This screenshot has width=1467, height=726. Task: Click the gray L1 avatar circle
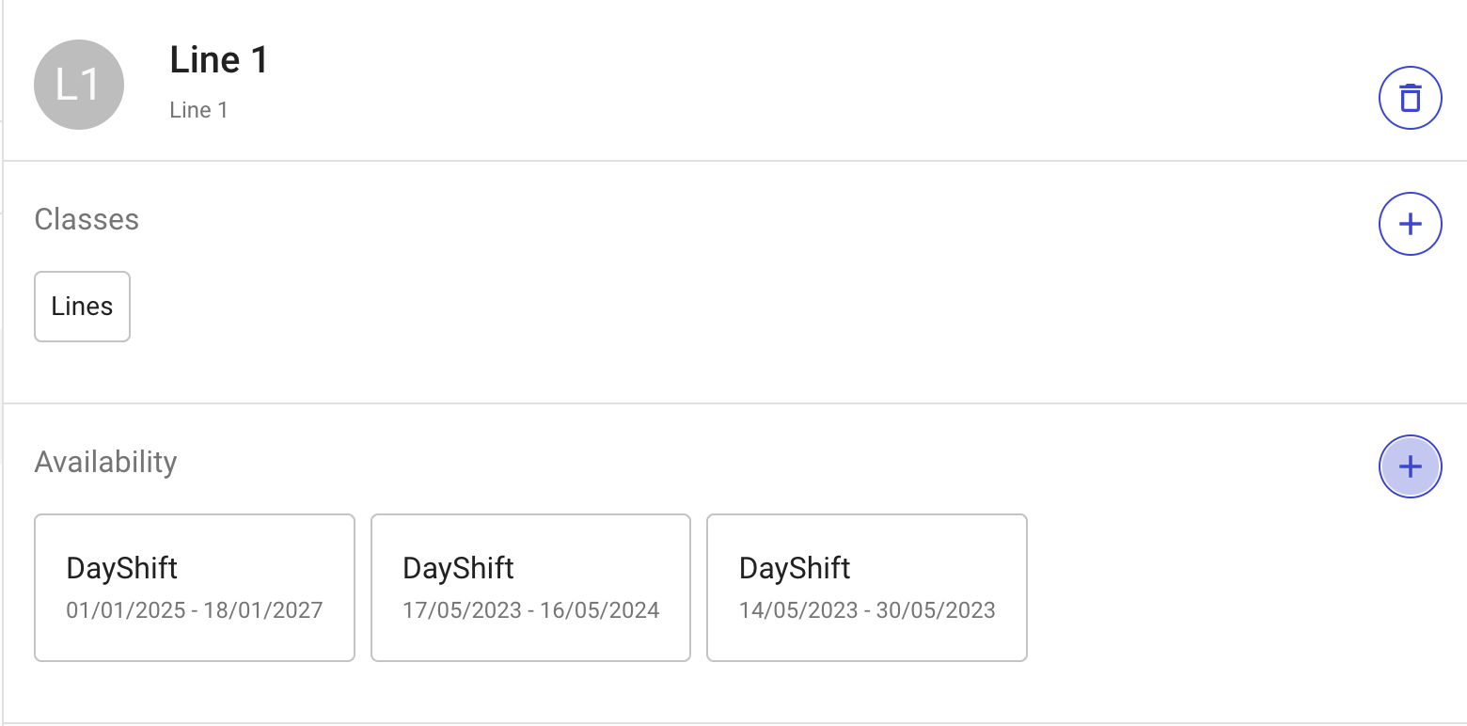(79, 85)
